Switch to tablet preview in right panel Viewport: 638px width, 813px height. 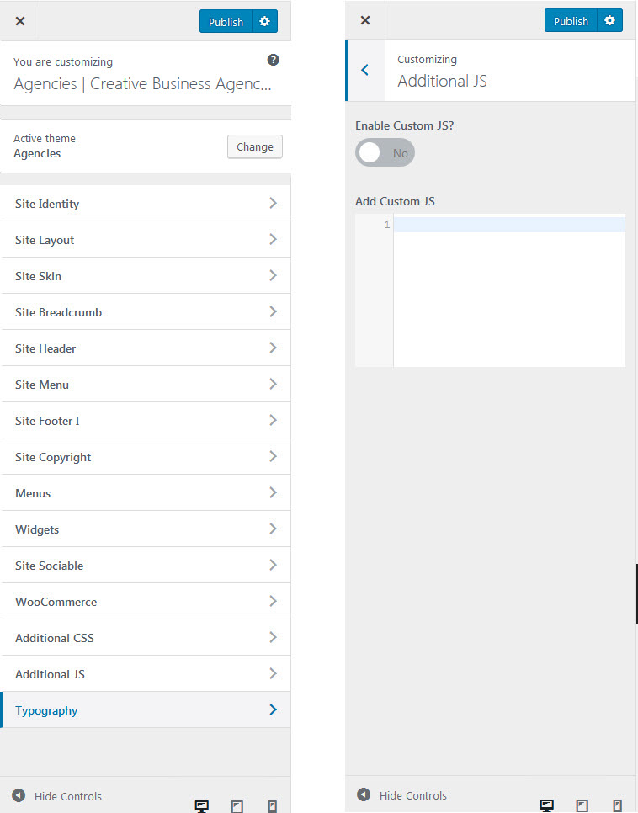pos(582,805)
